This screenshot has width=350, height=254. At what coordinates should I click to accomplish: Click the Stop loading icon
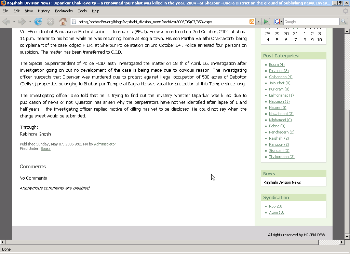51,22
